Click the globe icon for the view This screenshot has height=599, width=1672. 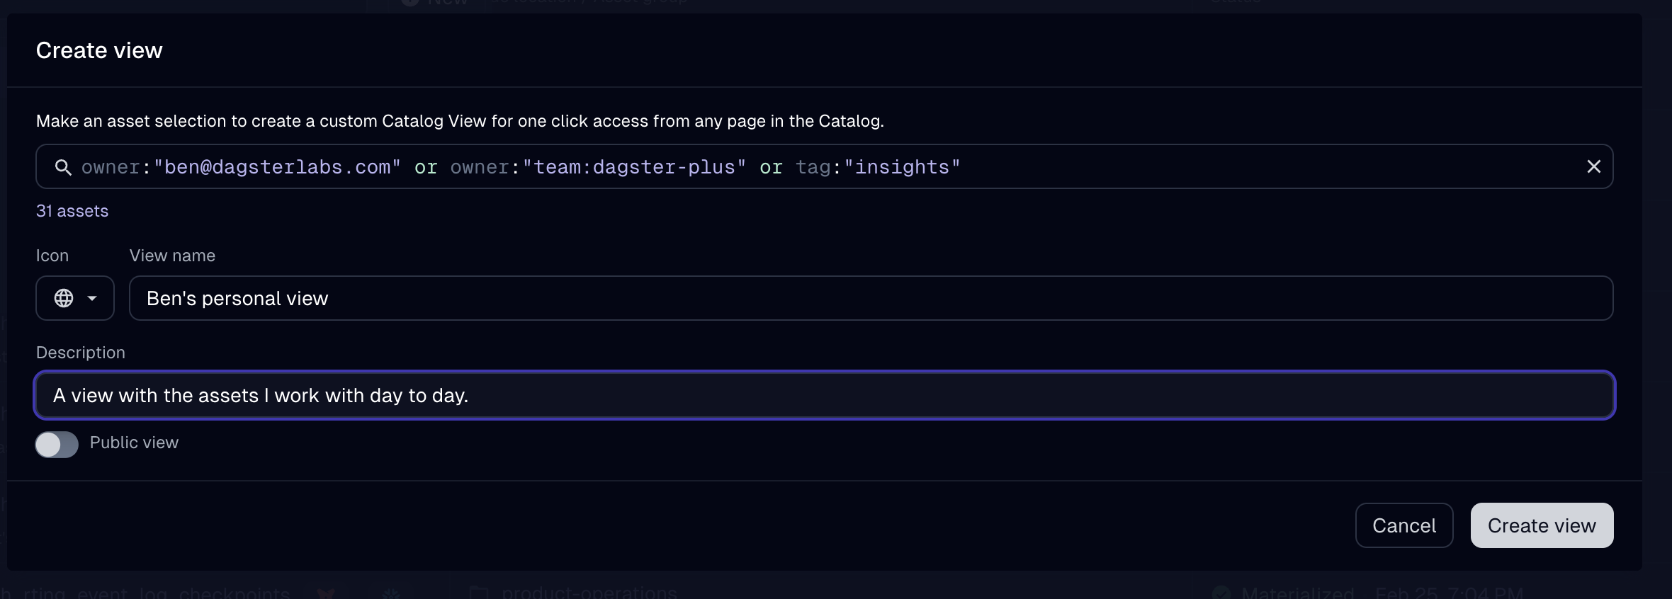click(x=64, y=298)
